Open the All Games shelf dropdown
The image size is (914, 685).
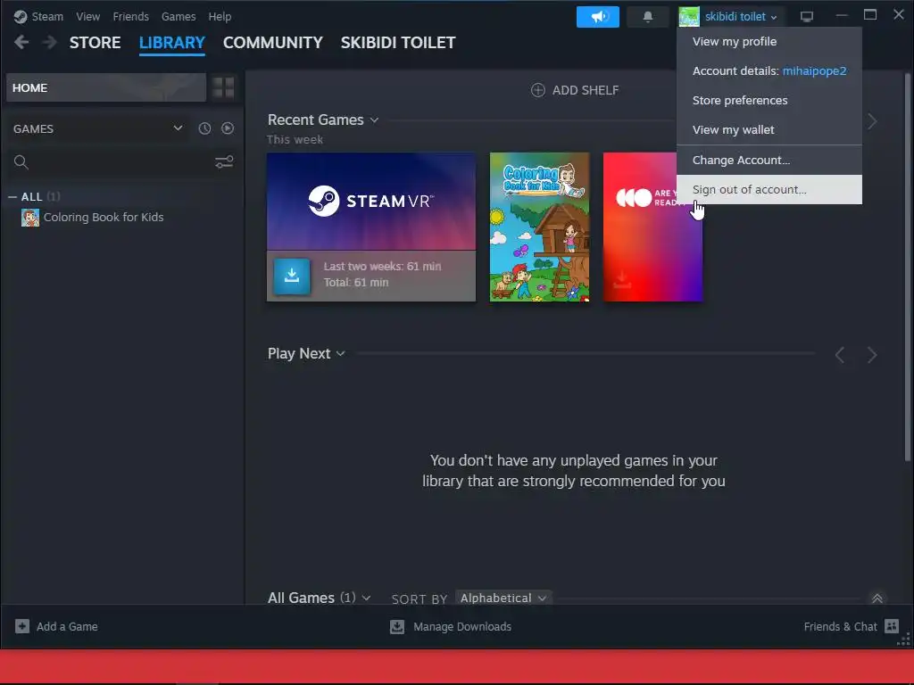[366, 598]
